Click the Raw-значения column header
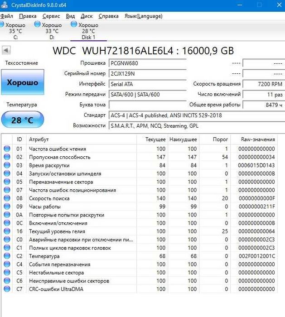 pyautogui.click(x=254, y=139)
